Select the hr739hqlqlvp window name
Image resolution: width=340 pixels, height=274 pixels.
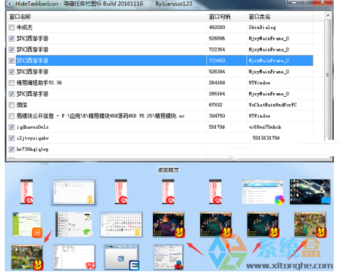click(x=32, y=149)
